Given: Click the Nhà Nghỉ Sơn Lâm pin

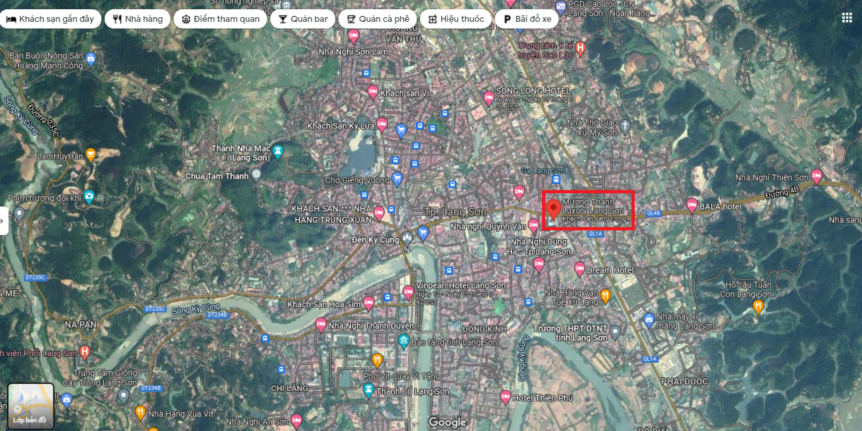Looking at the screenshot, I should (x=353, y=36).
